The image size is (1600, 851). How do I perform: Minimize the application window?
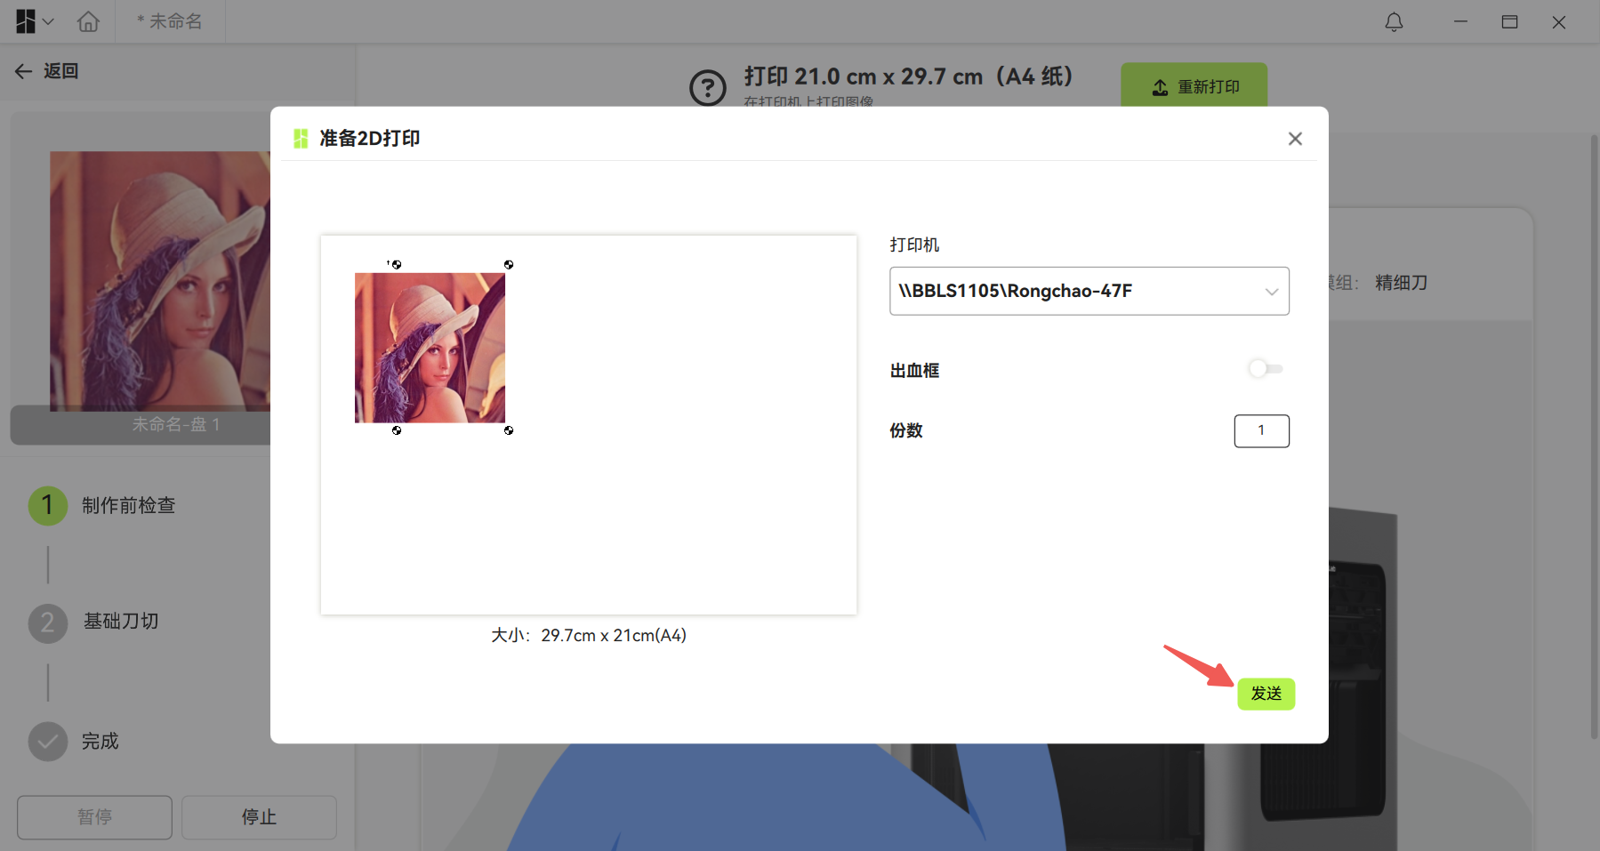coord(1460,21)
